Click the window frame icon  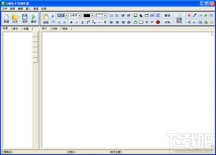coord(147,15)
